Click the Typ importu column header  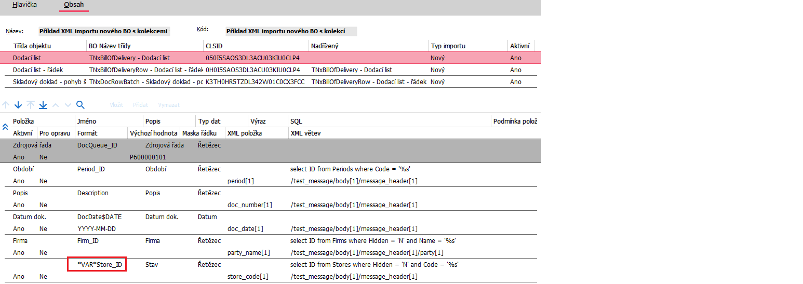(x=448, y=46)
